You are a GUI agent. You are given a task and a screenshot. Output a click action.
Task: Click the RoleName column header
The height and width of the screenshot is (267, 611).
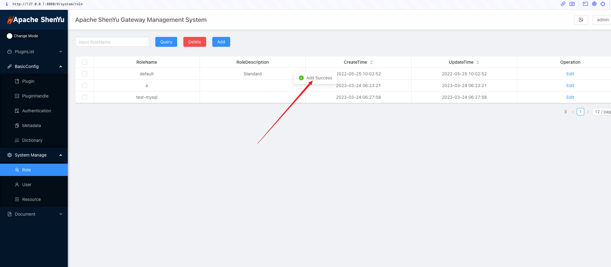coord(147,62)
